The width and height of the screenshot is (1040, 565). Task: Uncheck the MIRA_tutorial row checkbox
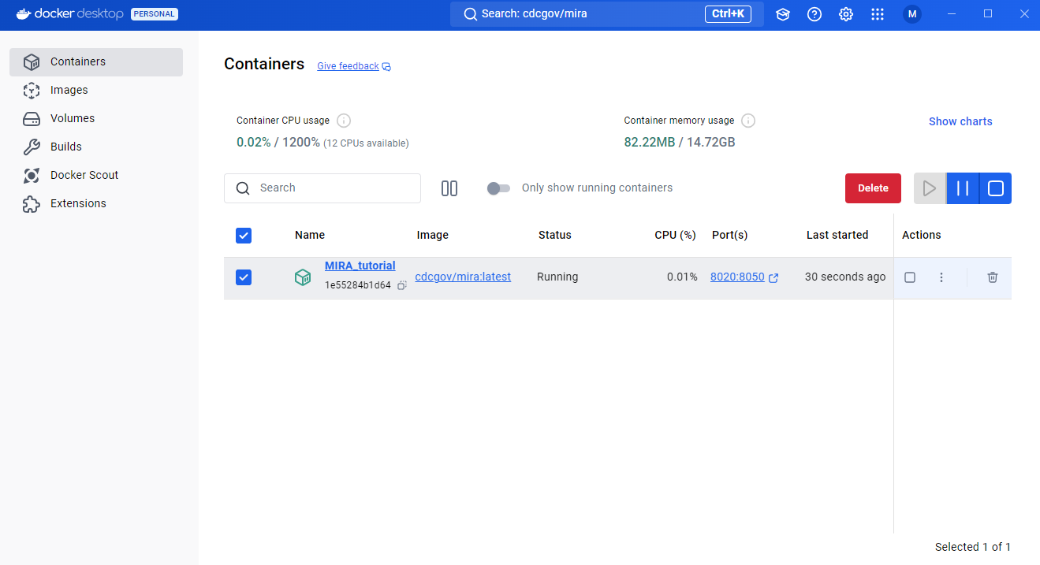pyautogui.click(x=244, y=277)
